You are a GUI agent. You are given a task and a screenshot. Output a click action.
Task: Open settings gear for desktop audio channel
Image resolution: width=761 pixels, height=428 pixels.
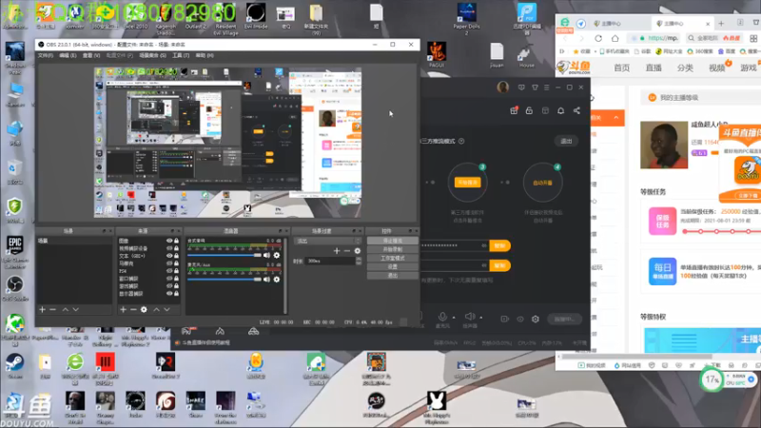click(277, 255)
